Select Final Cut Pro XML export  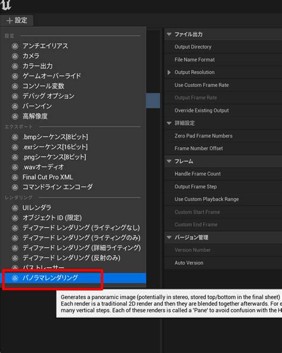click(48, 177)
